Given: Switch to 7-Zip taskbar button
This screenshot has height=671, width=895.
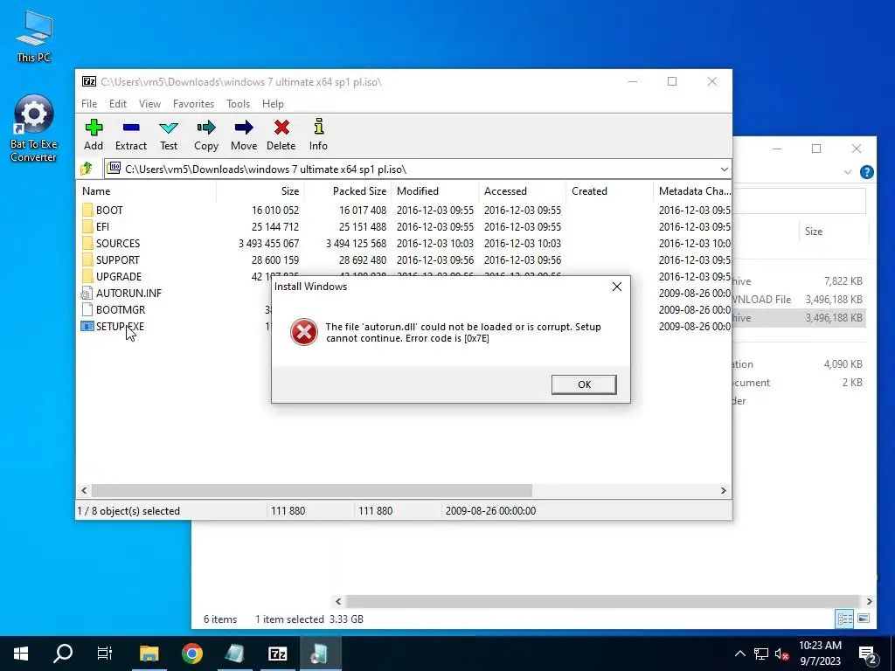Looking at the screenshot, I should [x=277, y=654].
